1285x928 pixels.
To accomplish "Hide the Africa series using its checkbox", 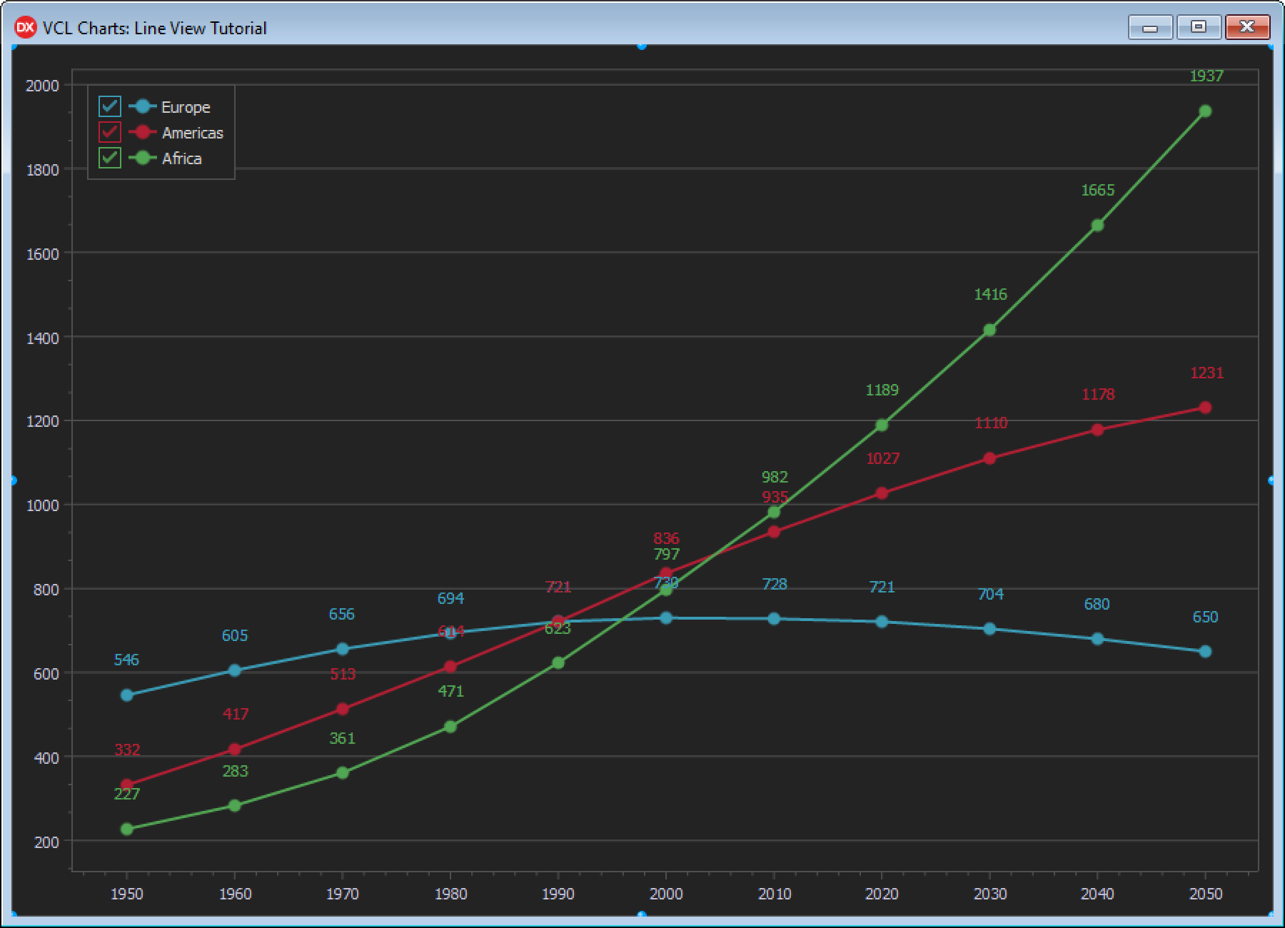I will pyautogui.click(x=110, y=158).
